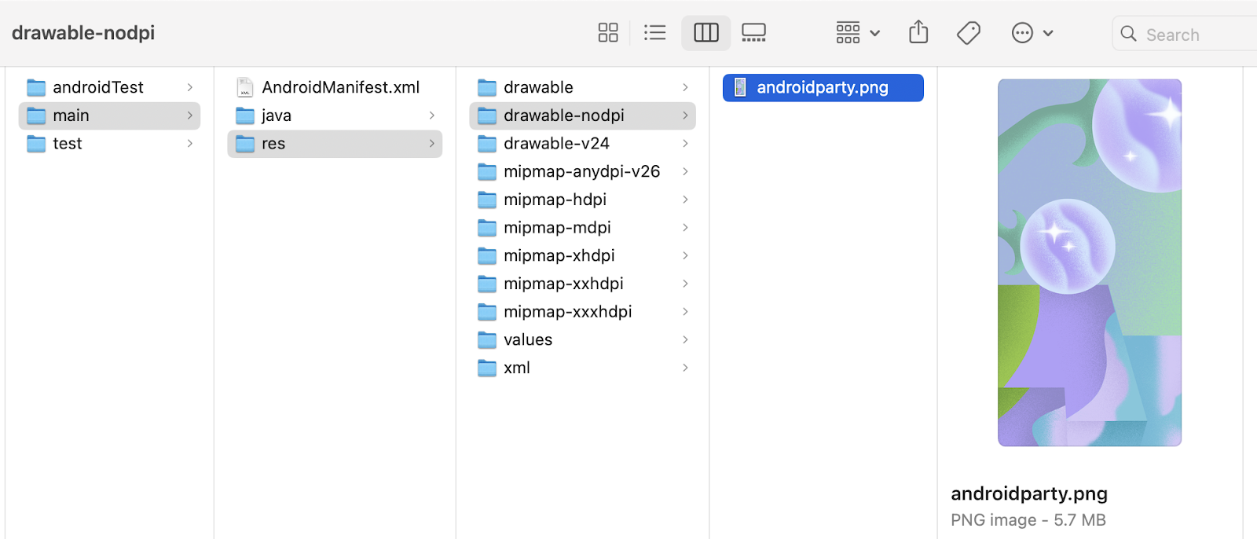Viewport: 1257px width, 539px height.
Task: Select the xml folder
Action: (x=516, y=368)
